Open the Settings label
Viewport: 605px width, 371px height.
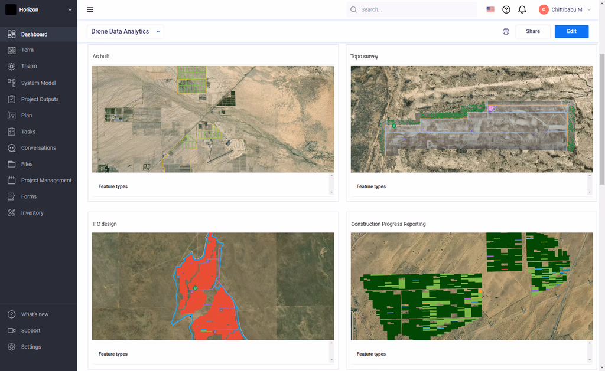pyautogui.click(x=31, y=347)
